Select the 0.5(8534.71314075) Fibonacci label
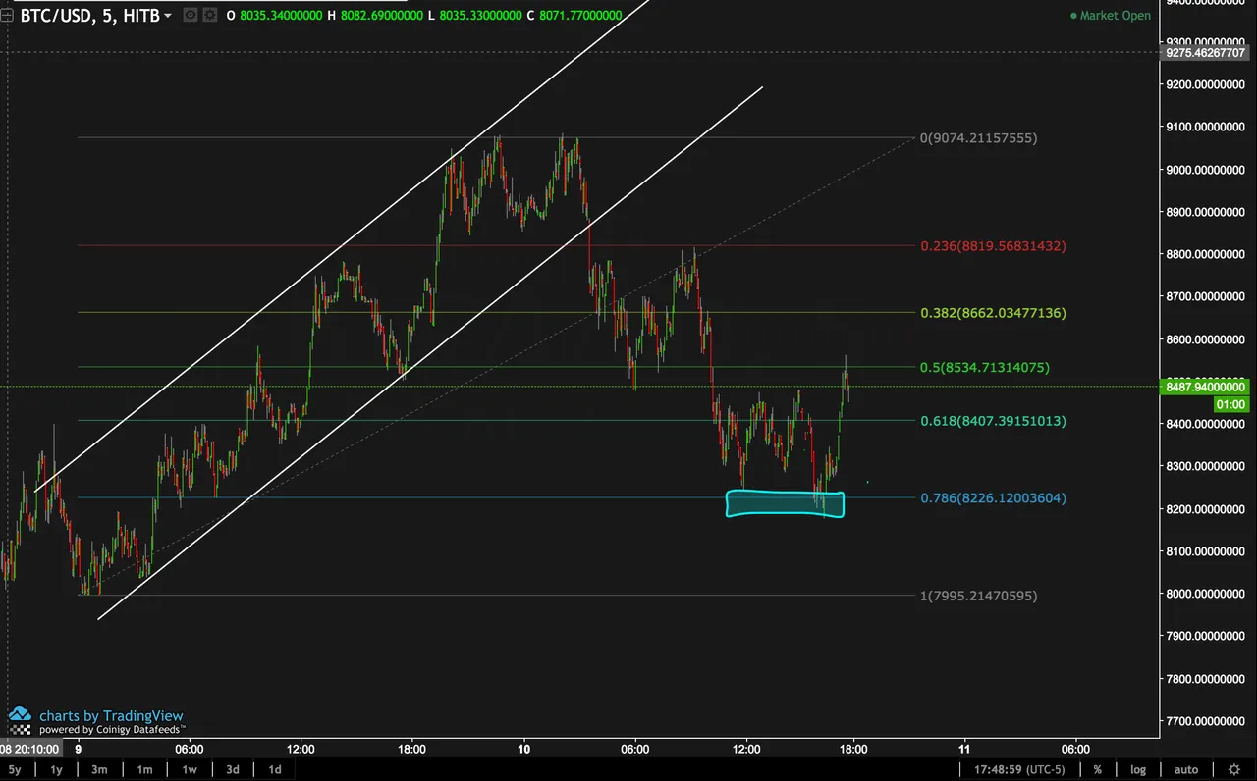 tap(985, 368)
